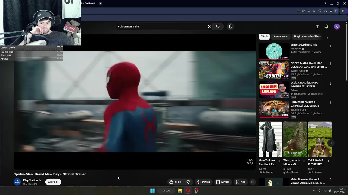This screenshot has width=348, height=195.
Task: Open options for This game is Minecraft short
Action: click(x=304, y=162)
